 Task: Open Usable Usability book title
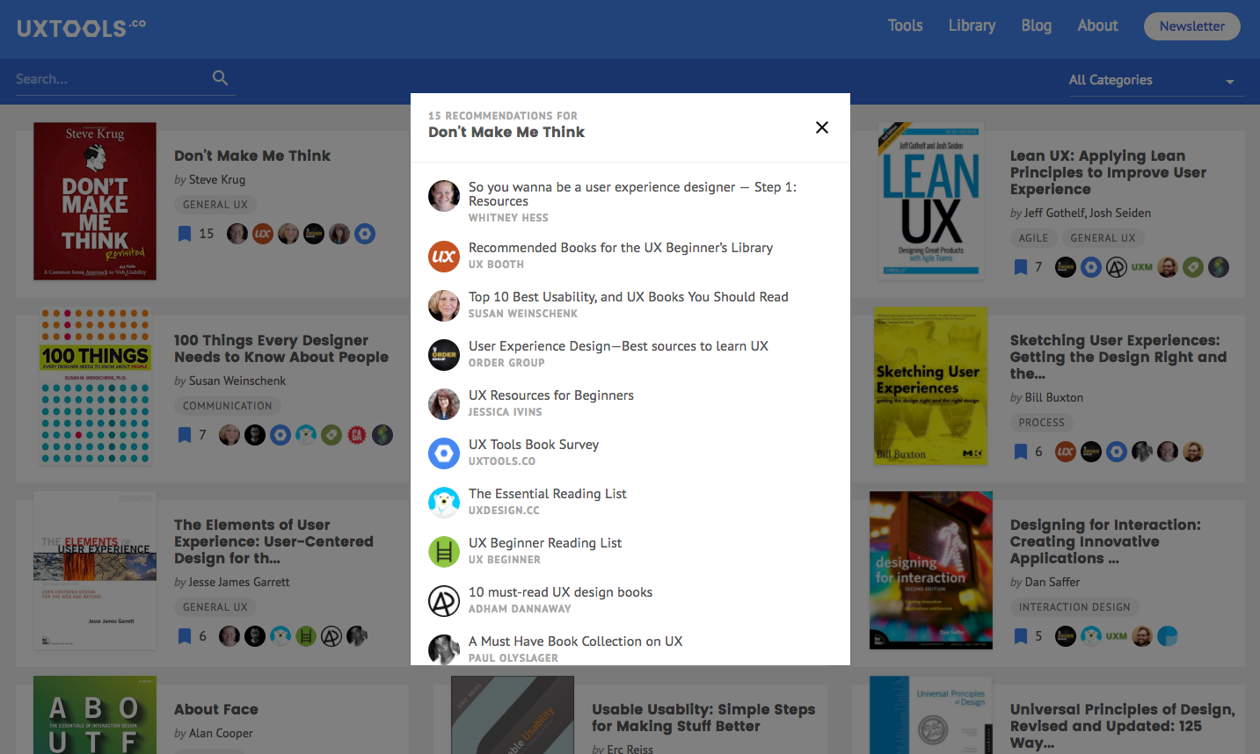tap(703, 717)
